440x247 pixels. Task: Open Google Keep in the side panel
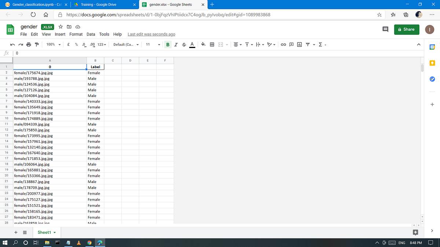tap(432, 63)
